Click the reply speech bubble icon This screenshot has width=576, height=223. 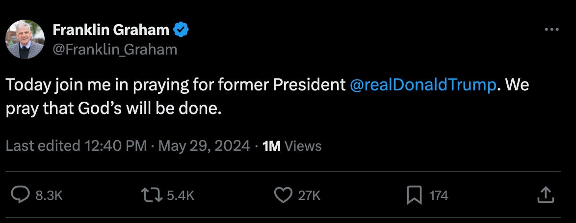[20, 195]
